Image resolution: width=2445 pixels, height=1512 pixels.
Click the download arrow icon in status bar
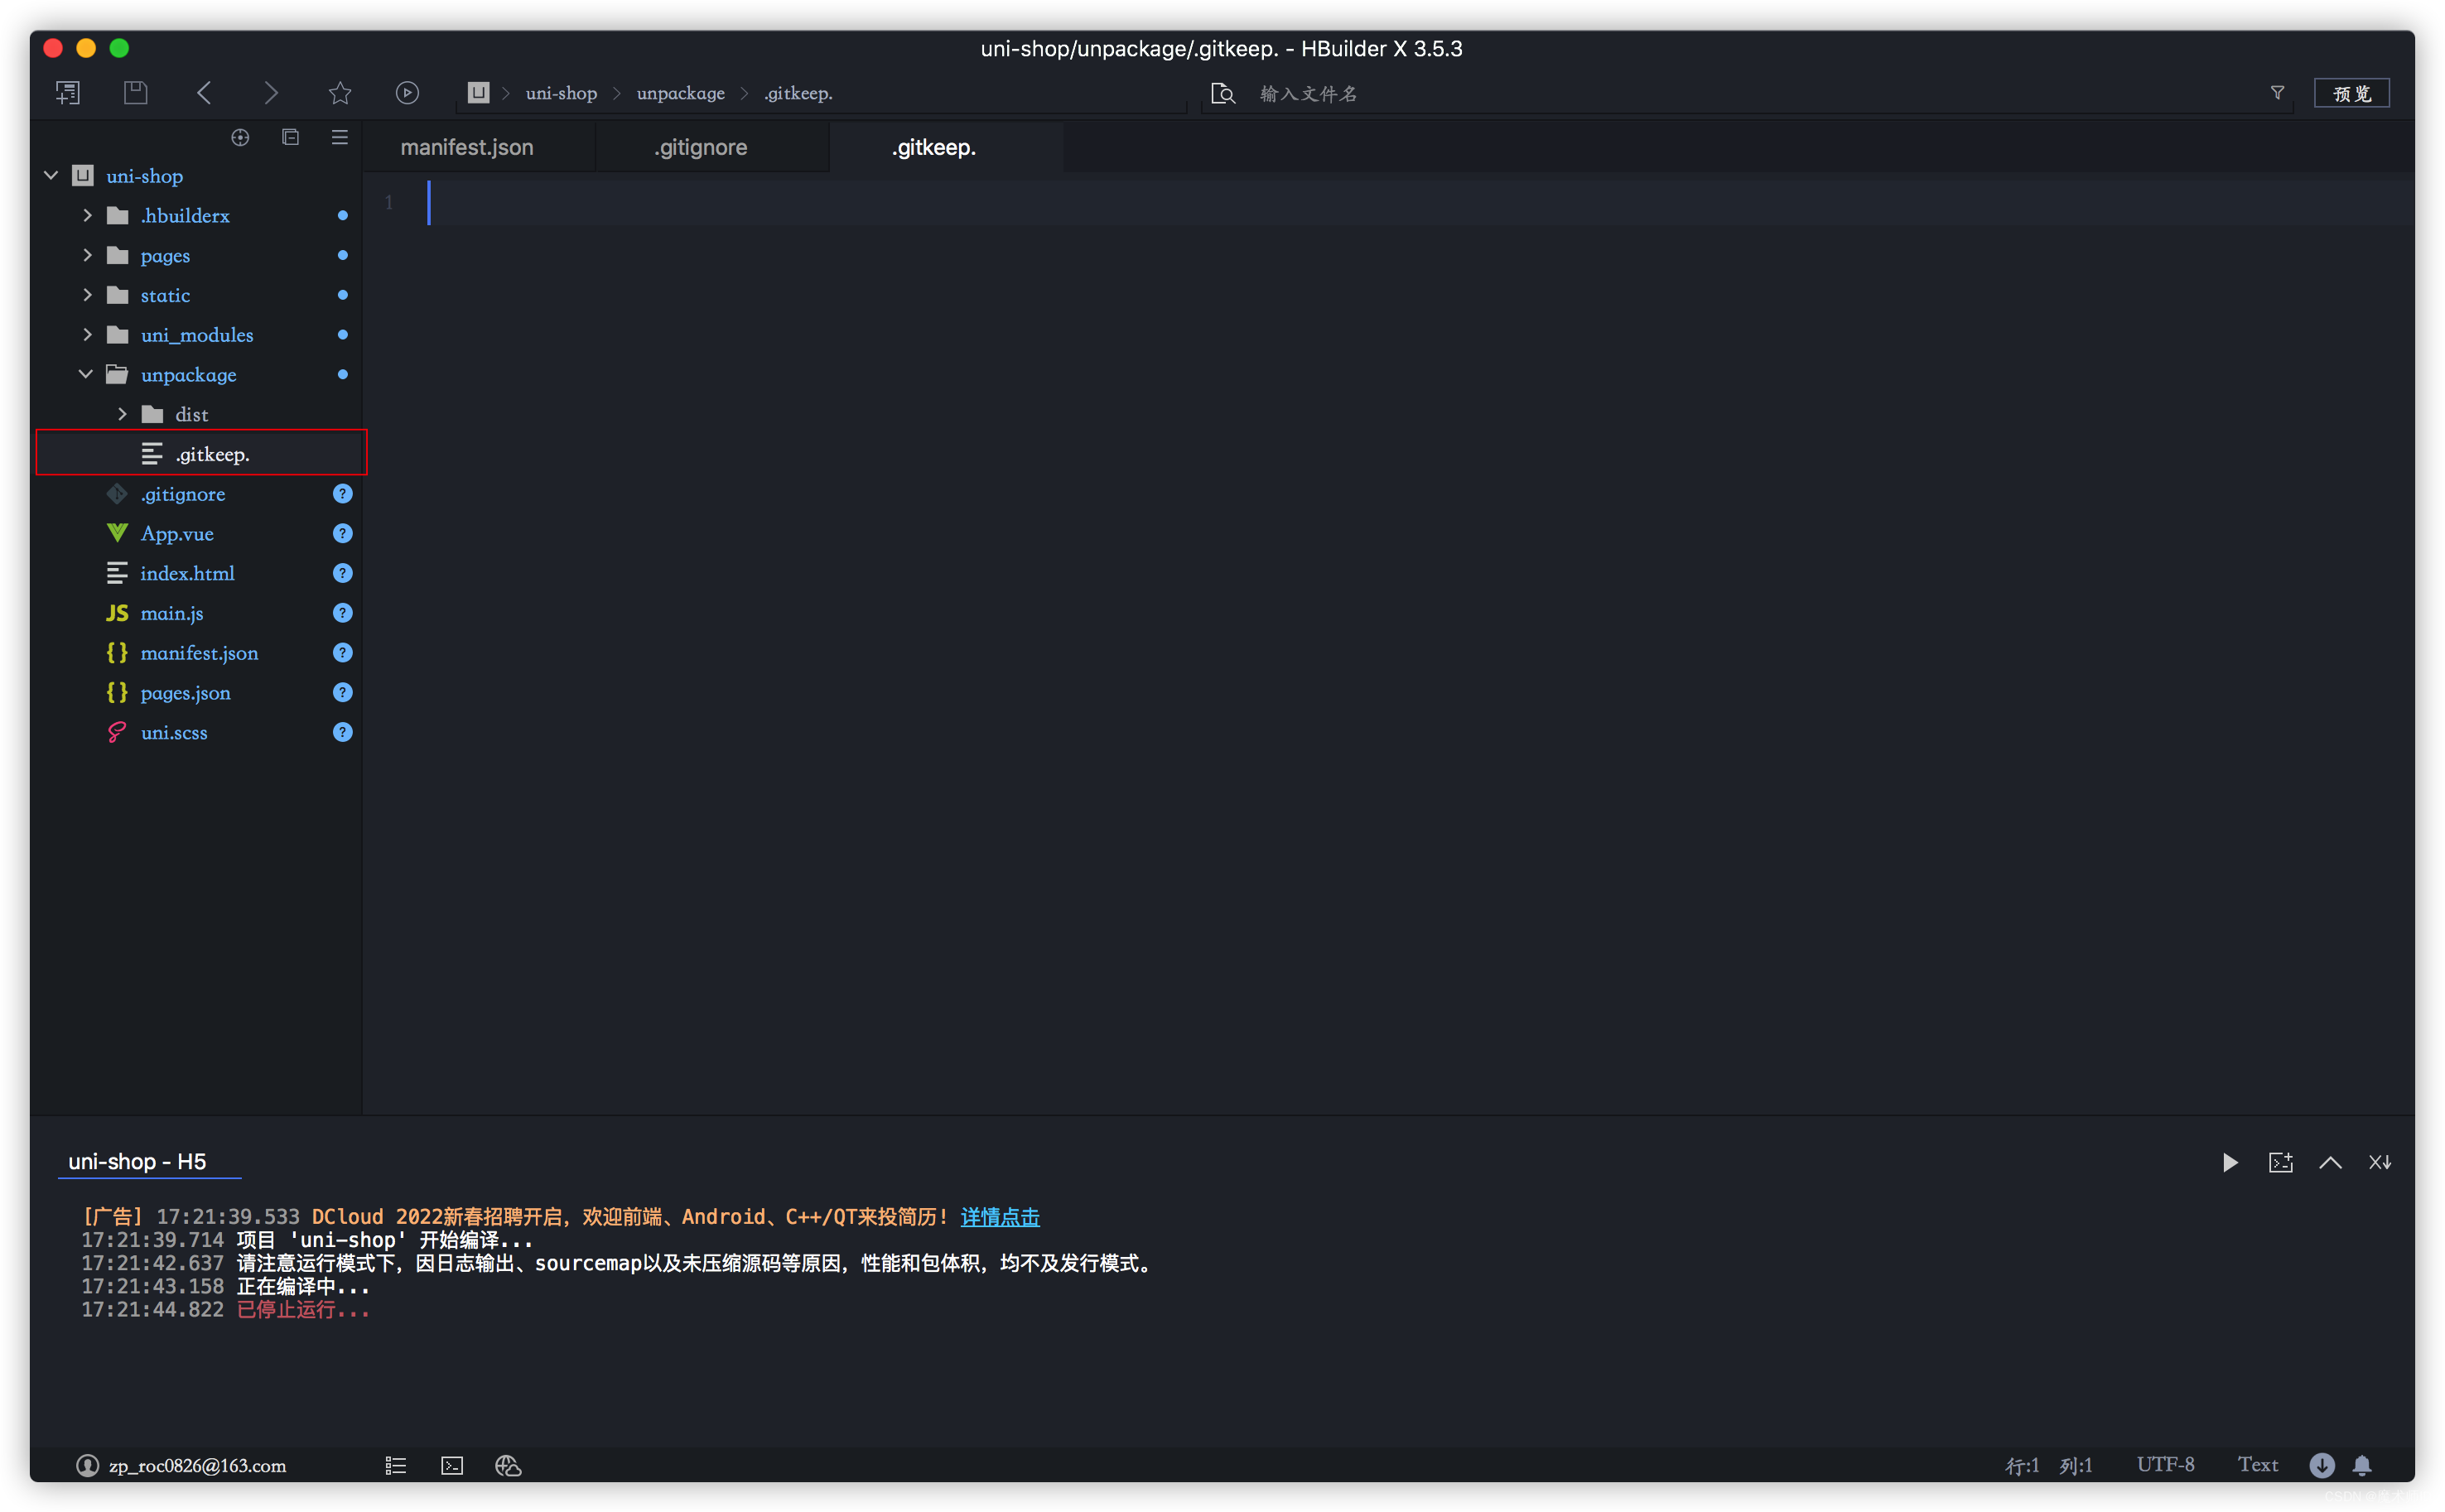pos(2322,1465)
